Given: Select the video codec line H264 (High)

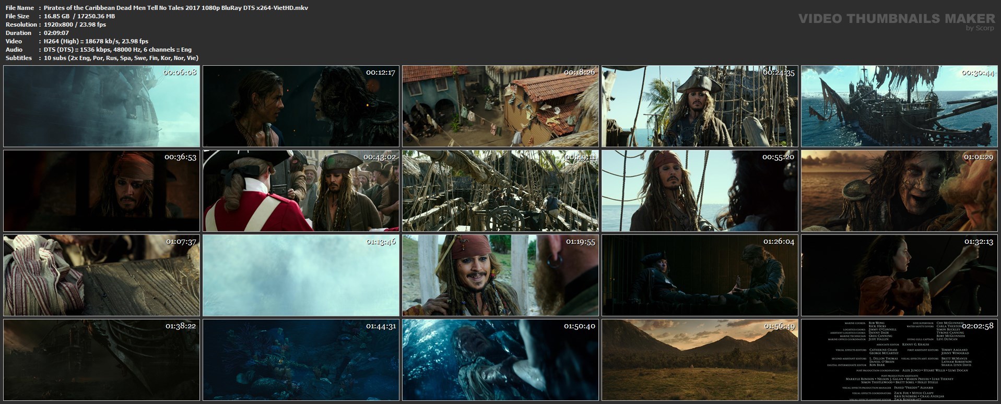Looking at the screenshot, I should click(96, 41).
